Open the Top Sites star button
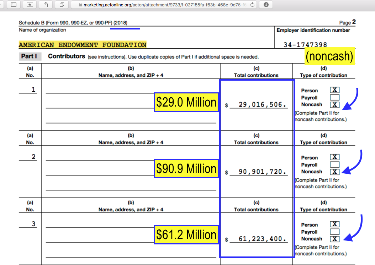 pos(31,5)
